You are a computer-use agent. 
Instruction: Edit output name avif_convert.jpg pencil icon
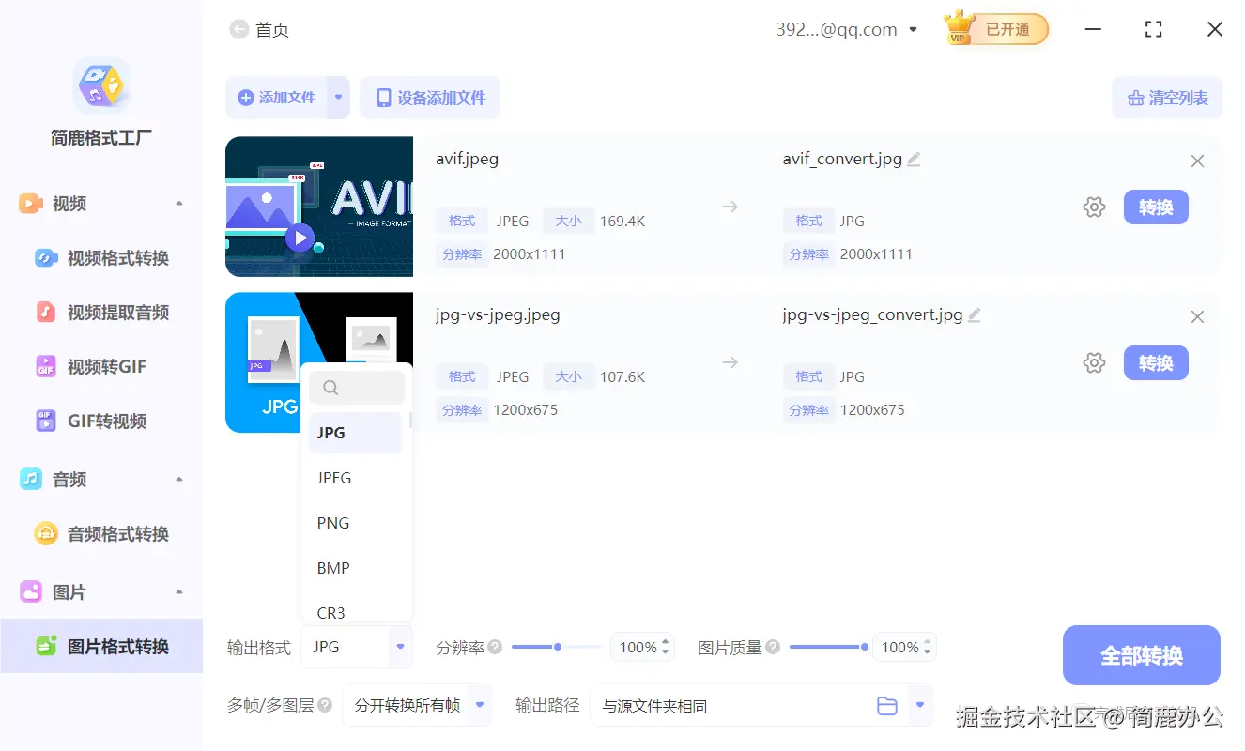(x=914, y=160)
